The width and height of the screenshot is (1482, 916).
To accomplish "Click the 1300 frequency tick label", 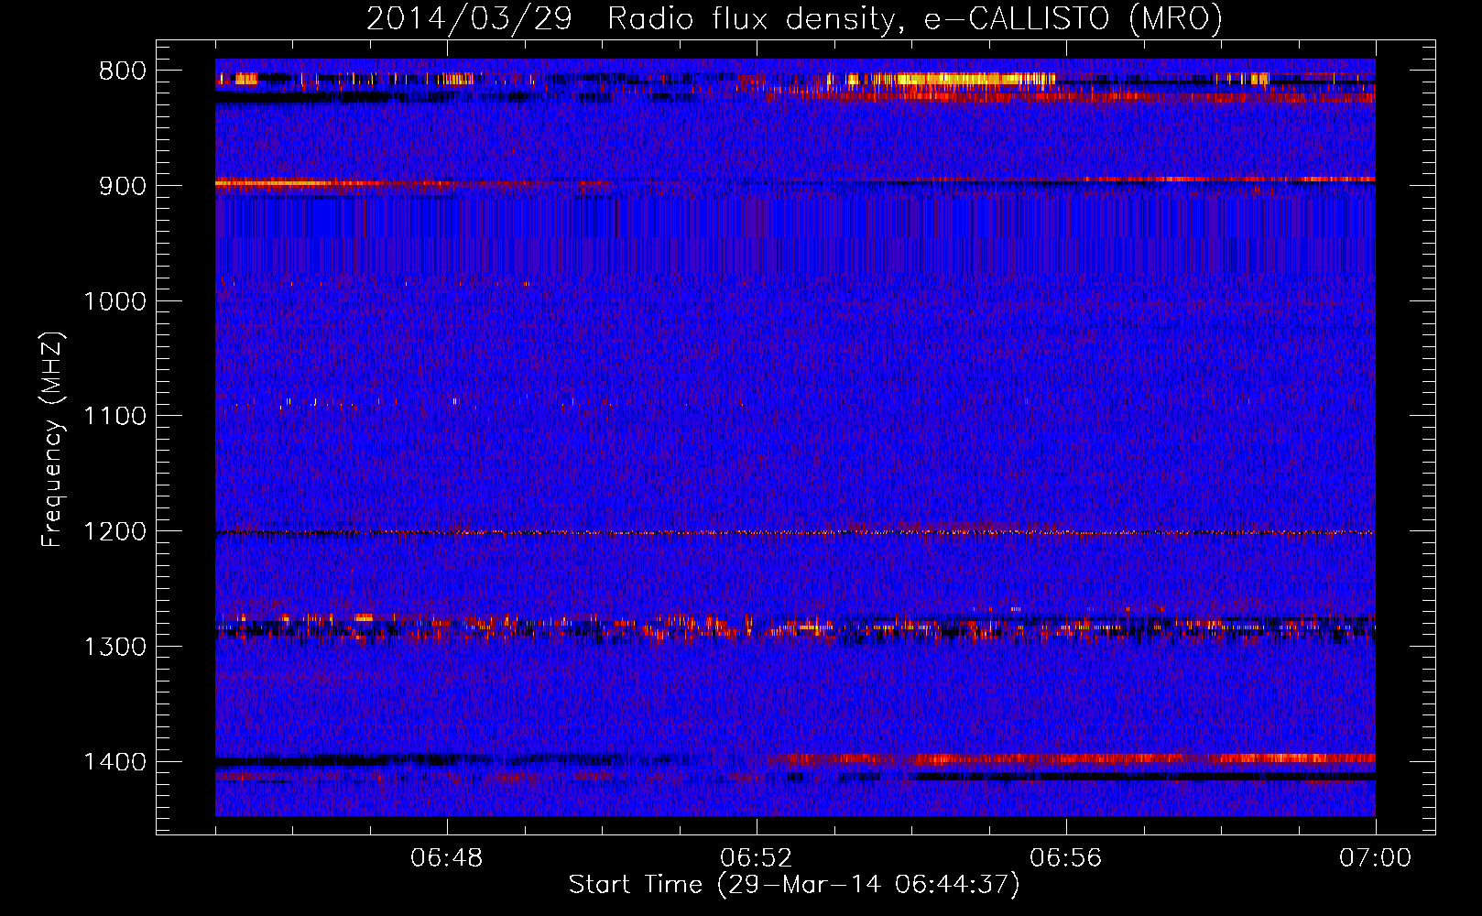I will click(x=114, y=647).
